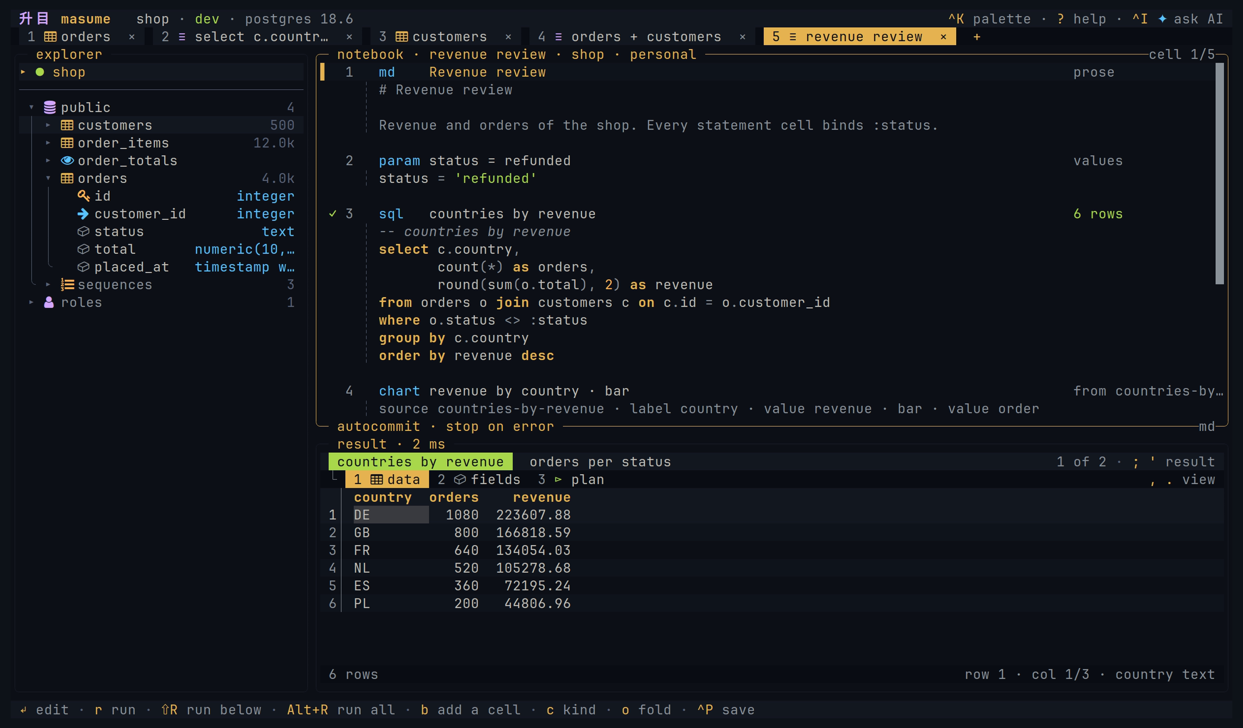Click the GB revenue value 166818.59
The image size is (1243, 728).
(x=533, y=532)
